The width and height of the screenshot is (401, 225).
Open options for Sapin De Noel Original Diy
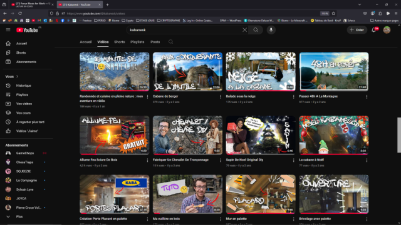[294, 160]
